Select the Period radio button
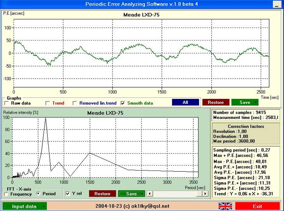This screenshot has width=284, height=211. point(38,193)
